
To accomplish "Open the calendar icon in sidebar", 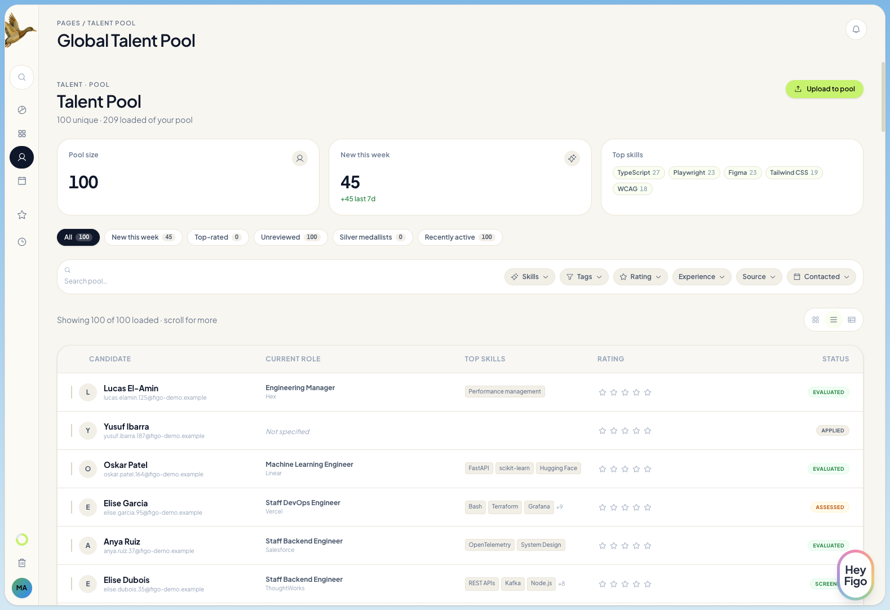I will (22, 181).
